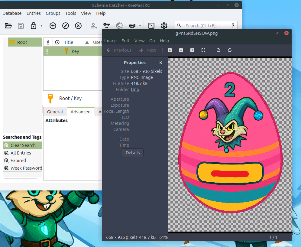Viewport: 301px width, 247px height.
Task: Rotate image clockwise in viewer toolbar
Action: coord(230,50)
